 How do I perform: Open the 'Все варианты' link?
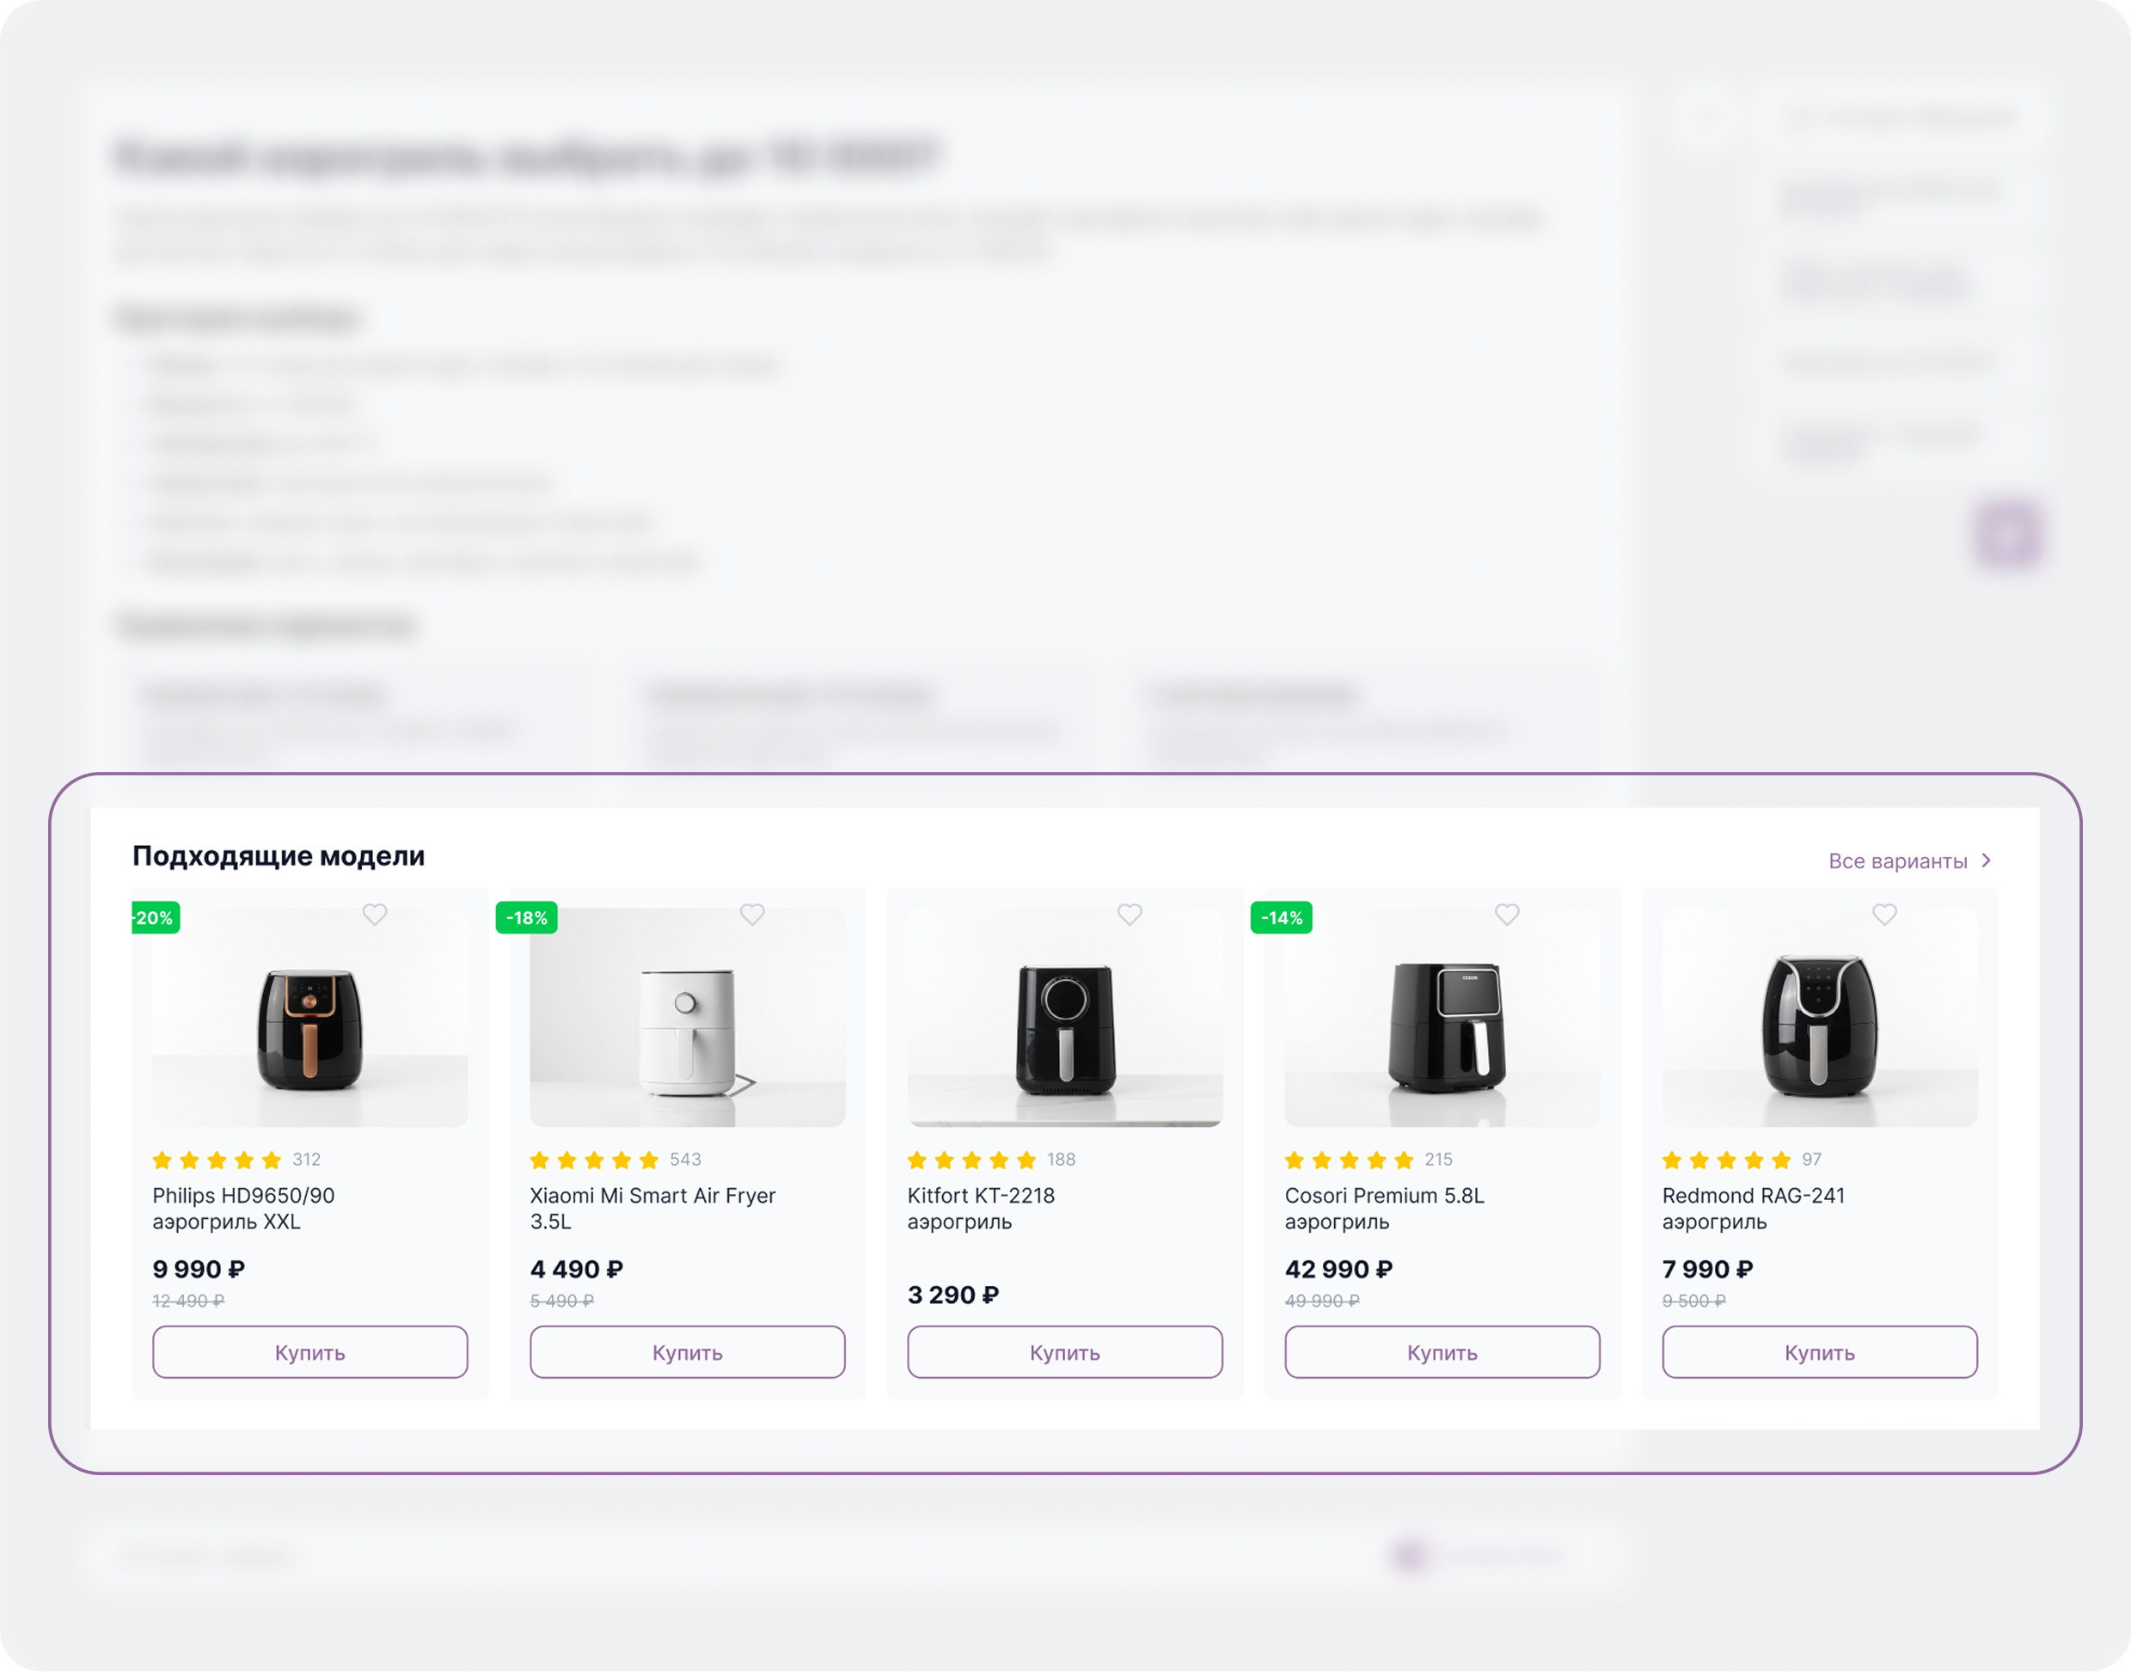point(1897,861)
